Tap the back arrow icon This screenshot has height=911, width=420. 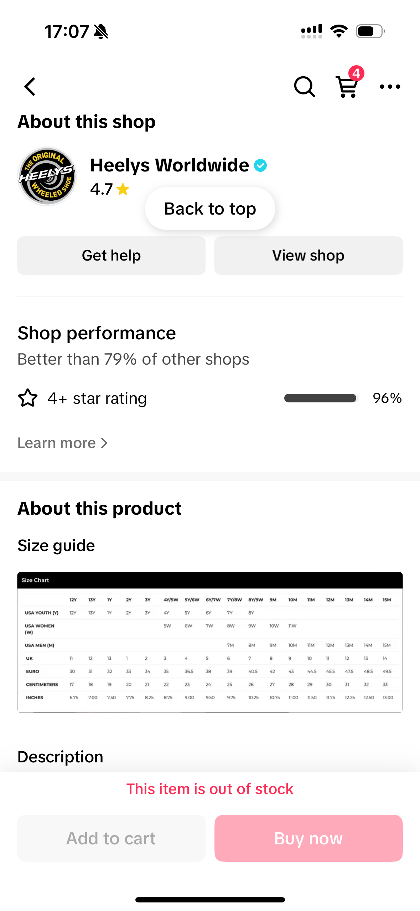point(30,87)
